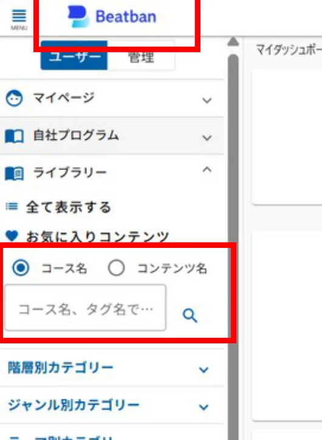Click the Beatban logo
322x440 pixels.
tap(112, 16)
